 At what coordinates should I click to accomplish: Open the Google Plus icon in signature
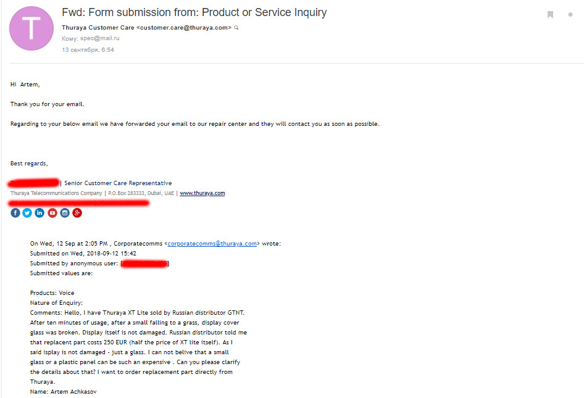click(77, 213)
